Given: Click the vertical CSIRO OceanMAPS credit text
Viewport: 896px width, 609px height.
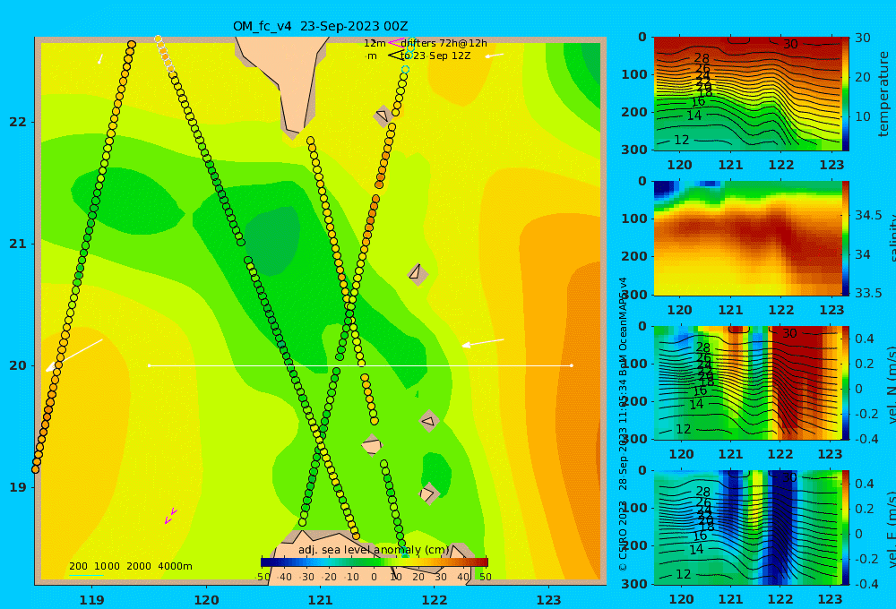Looking at the screenshot, I should point(623,424).
